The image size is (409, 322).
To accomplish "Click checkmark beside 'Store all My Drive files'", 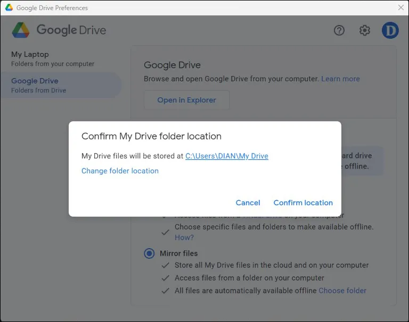I will tap(166, 265).
